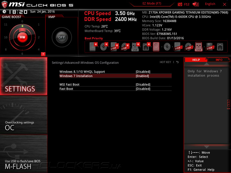Click the BIOS Ver E7968IMS.151 line
The image size is (231, 173).
point(159,34)
